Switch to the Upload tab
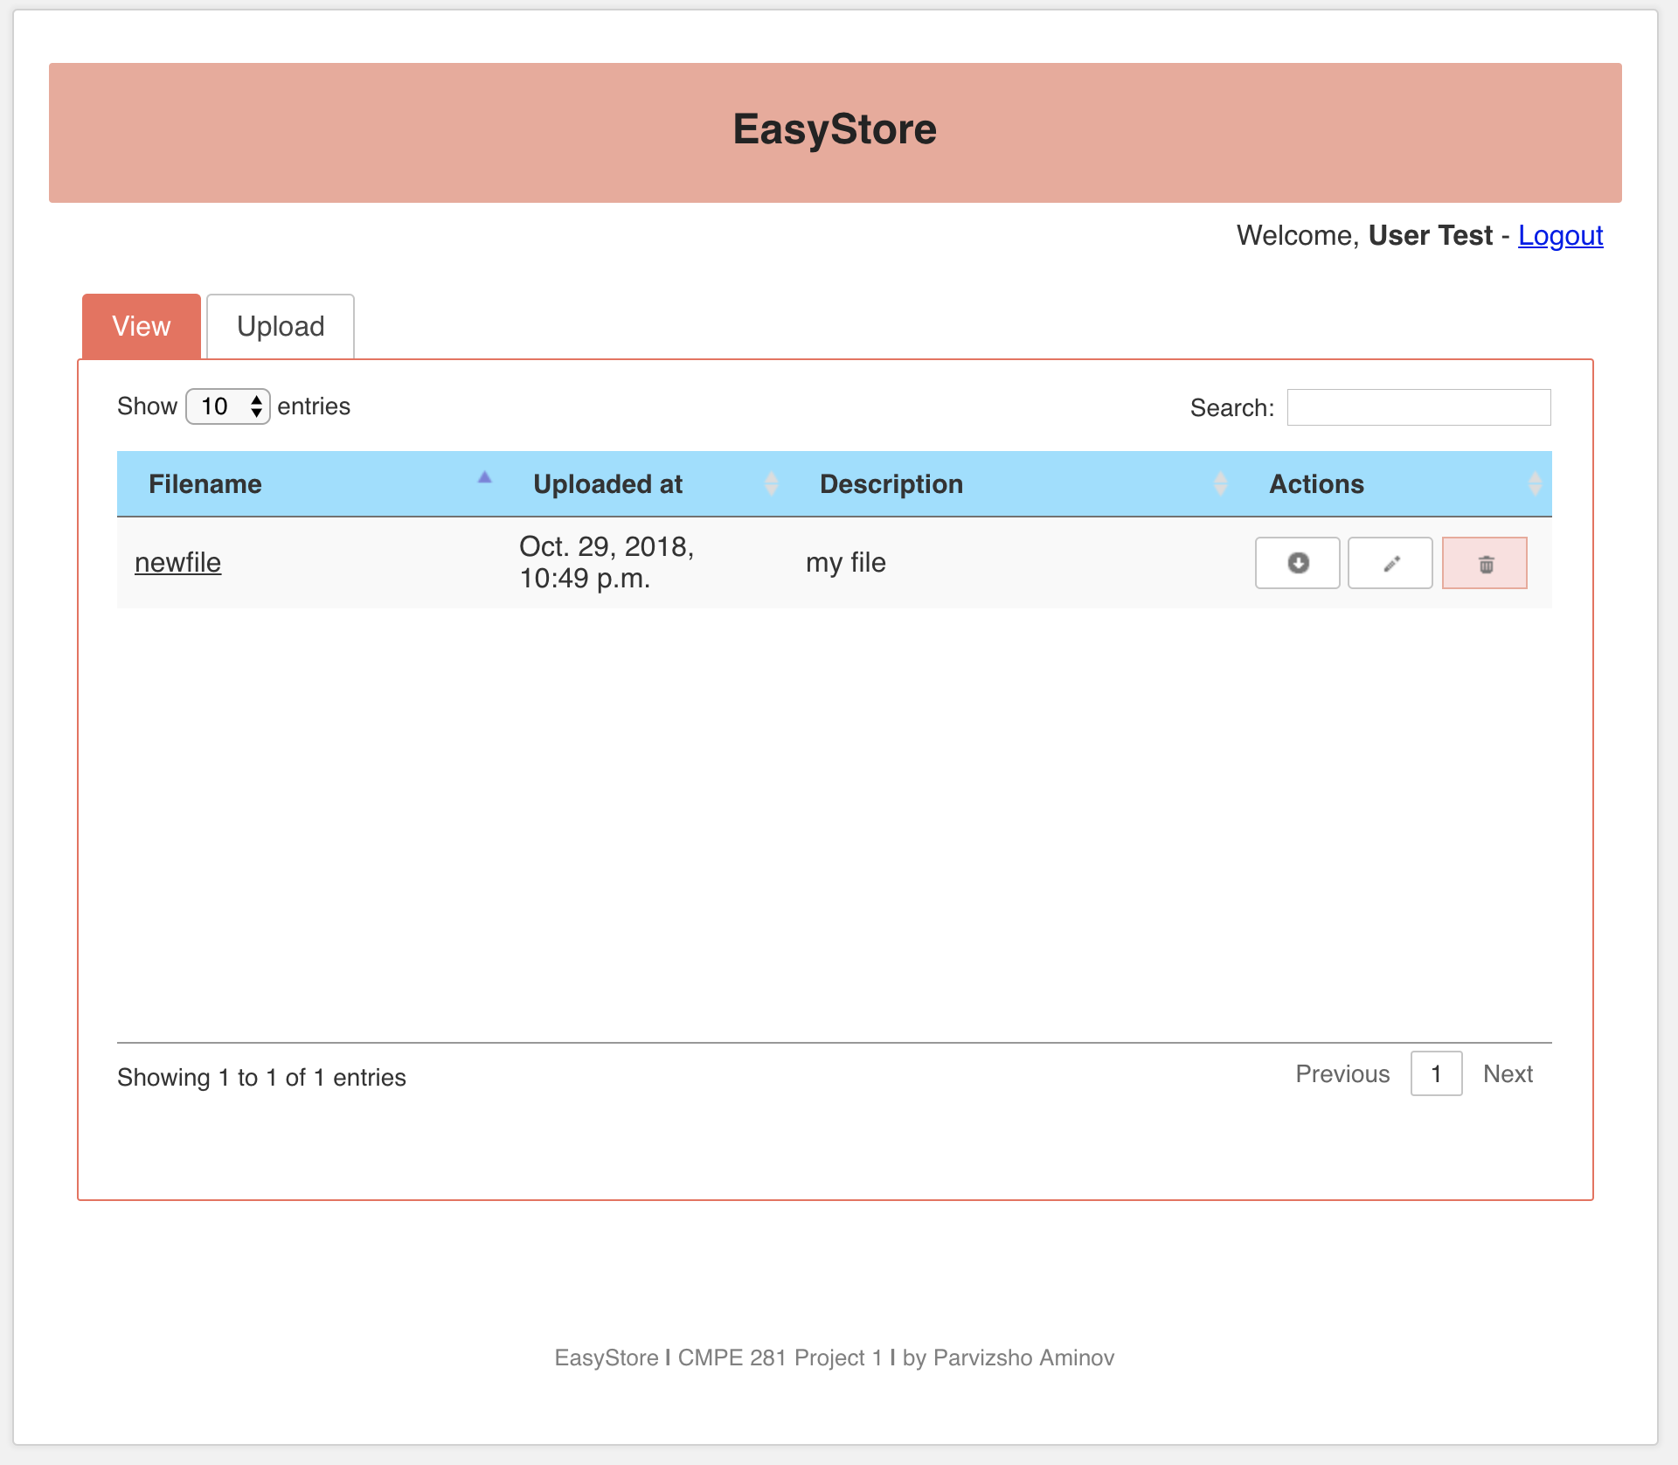Screen dimensions: 1678x1465 [281, 326]
